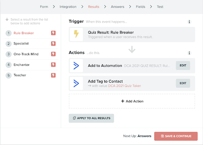Click Add Action
Viewport: 203px width, 145px height.
[x=132, y=101]
